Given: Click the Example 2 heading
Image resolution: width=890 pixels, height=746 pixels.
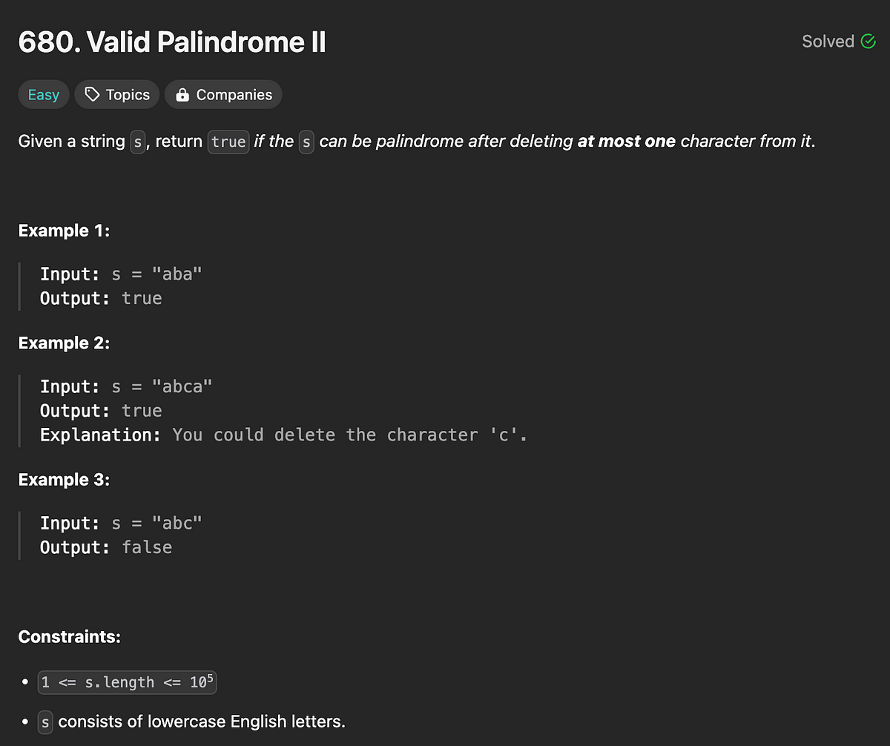Looking at the screenshot, I should coord(64,343).
